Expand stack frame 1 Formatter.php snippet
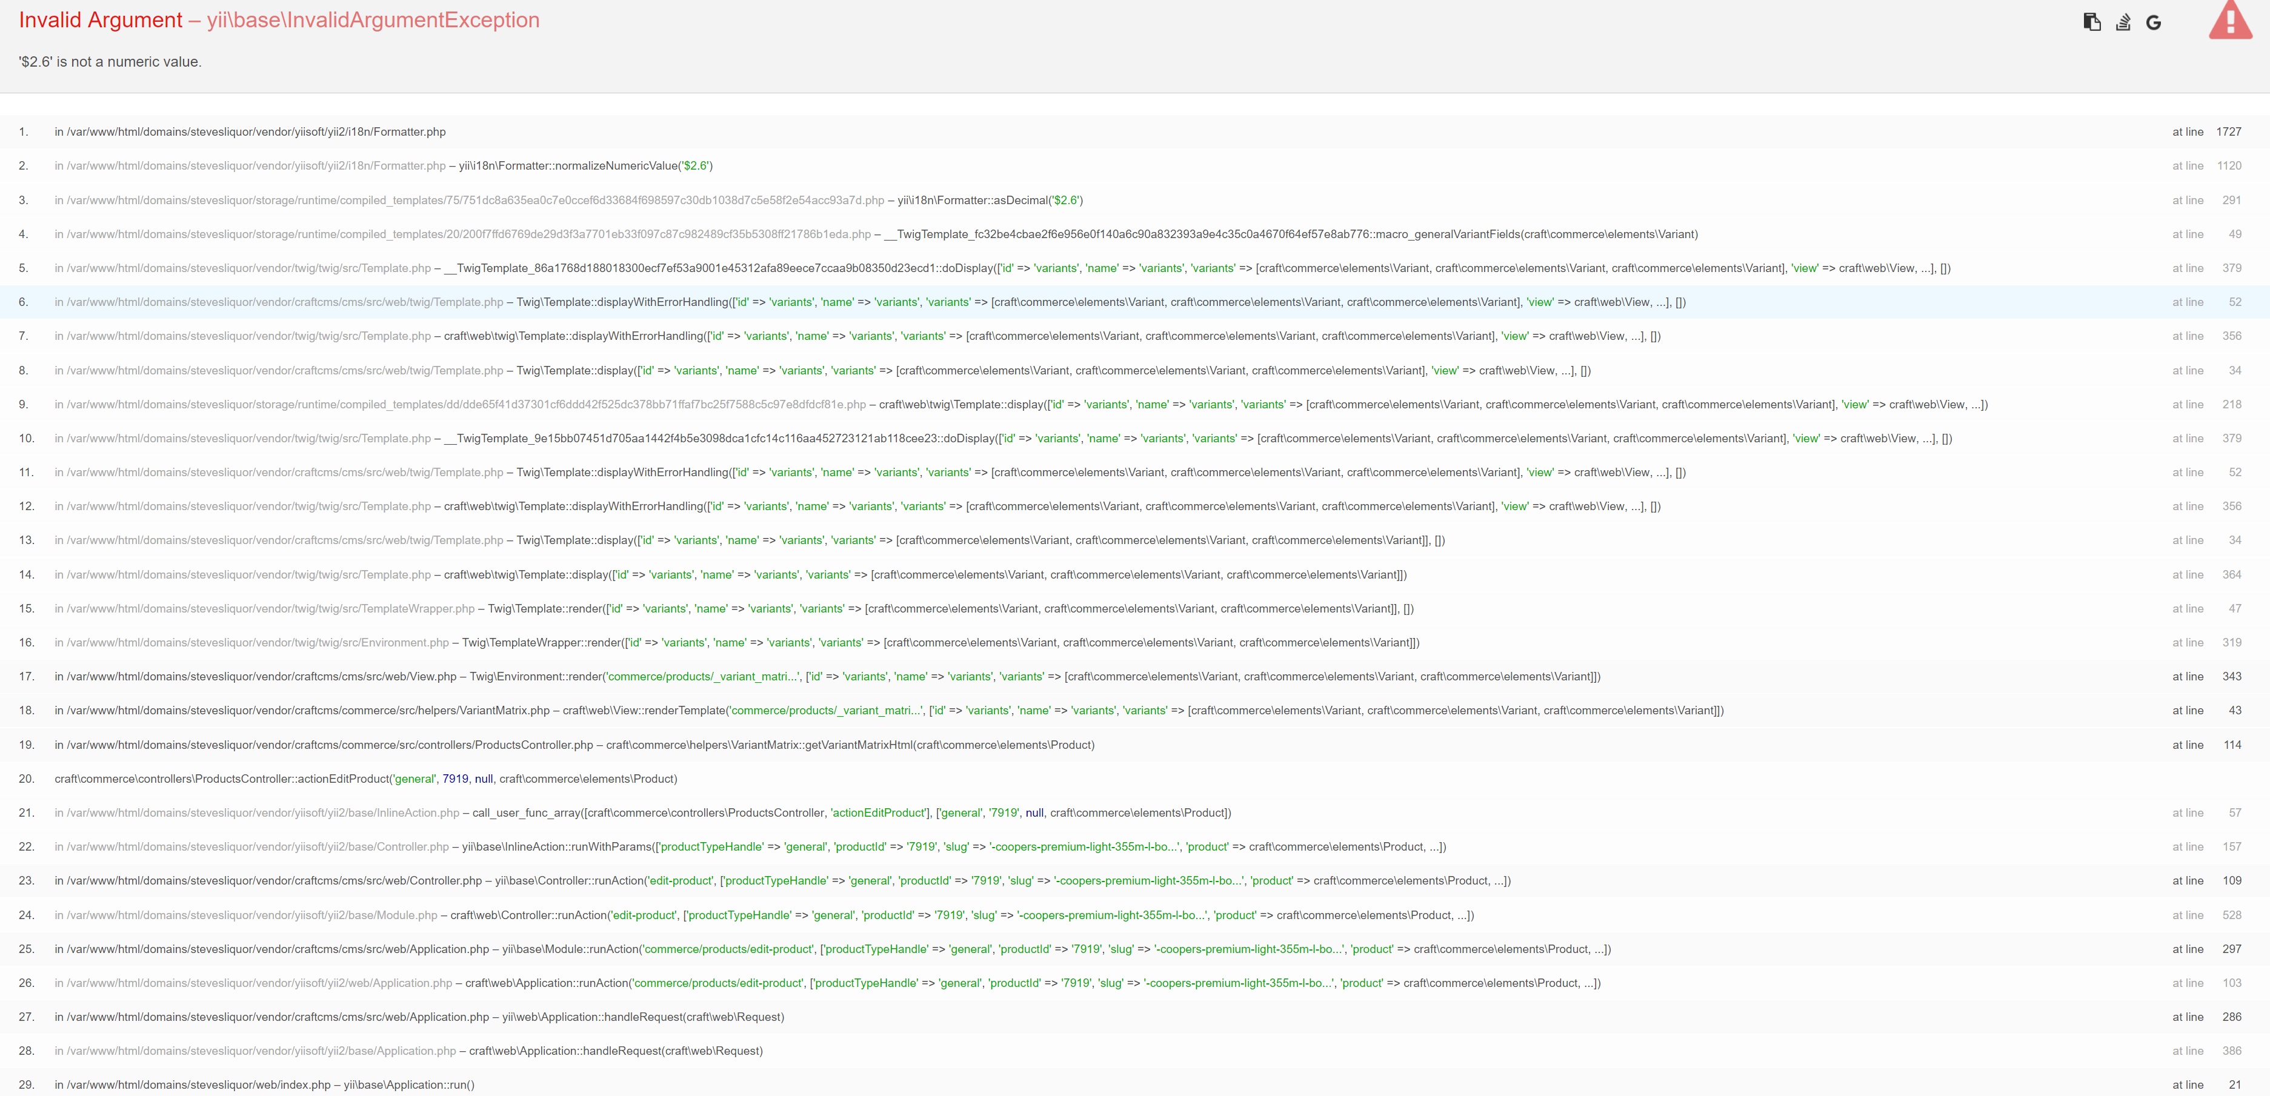 [251, 131]
